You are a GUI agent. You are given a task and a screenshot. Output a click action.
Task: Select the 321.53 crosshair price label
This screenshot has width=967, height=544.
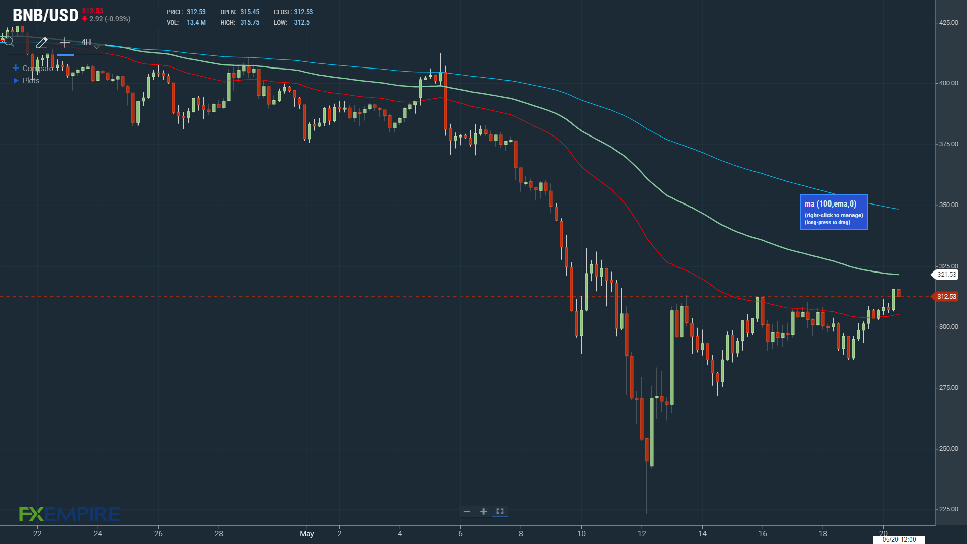[x=946, y=275]
